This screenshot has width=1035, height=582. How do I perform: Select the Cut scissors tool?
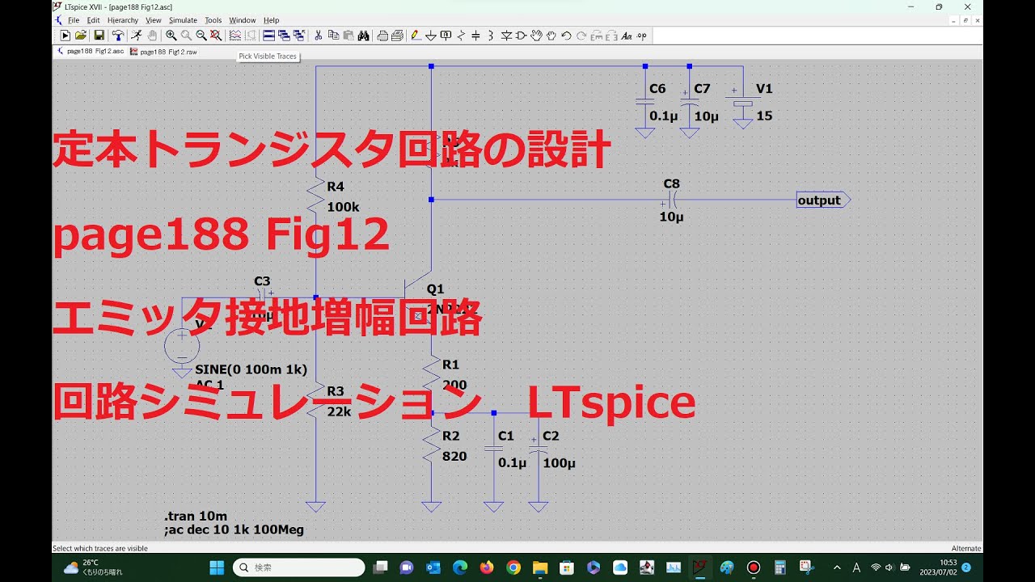[x=319, y=36]
